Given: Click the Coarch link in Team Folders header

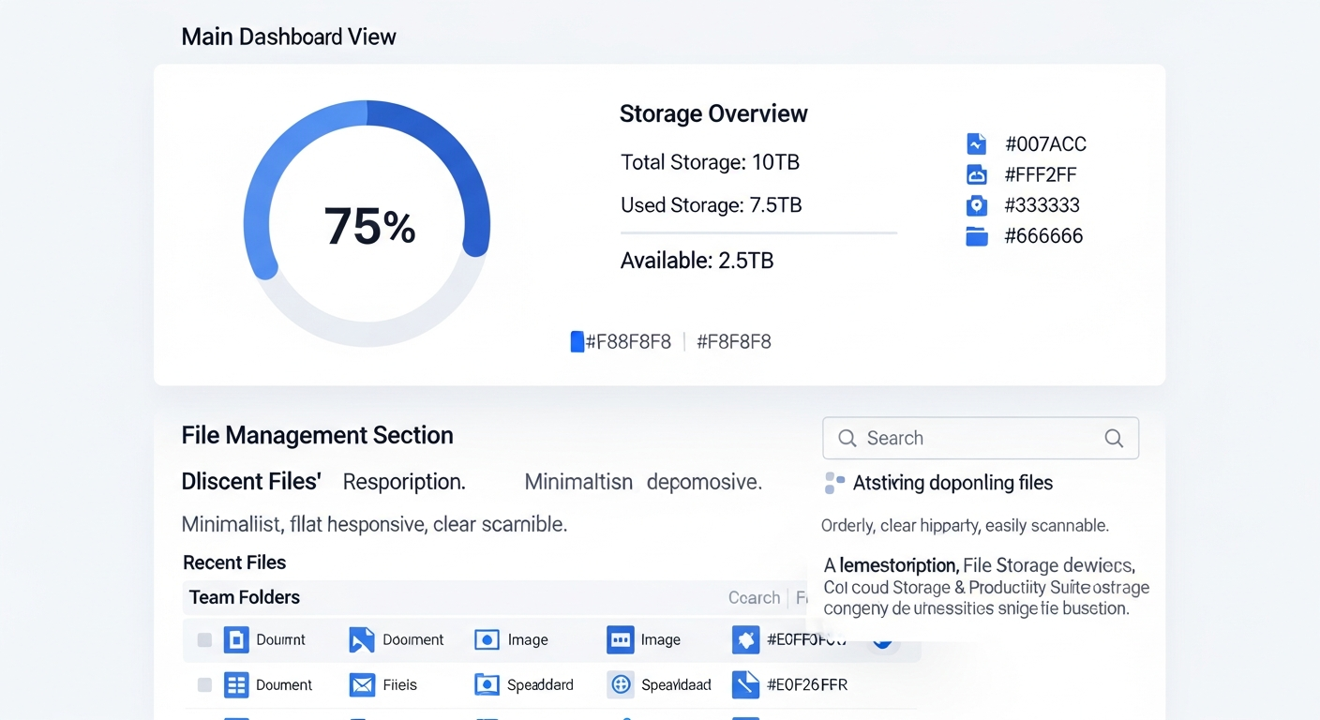Looking at the screenshot, I should coord(754,597).
